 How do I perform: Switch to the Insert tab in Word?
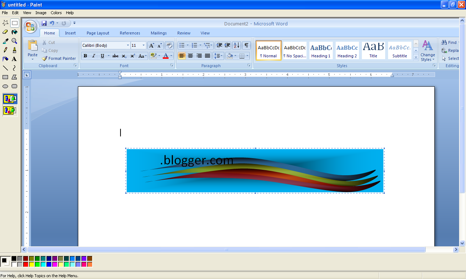70,33
